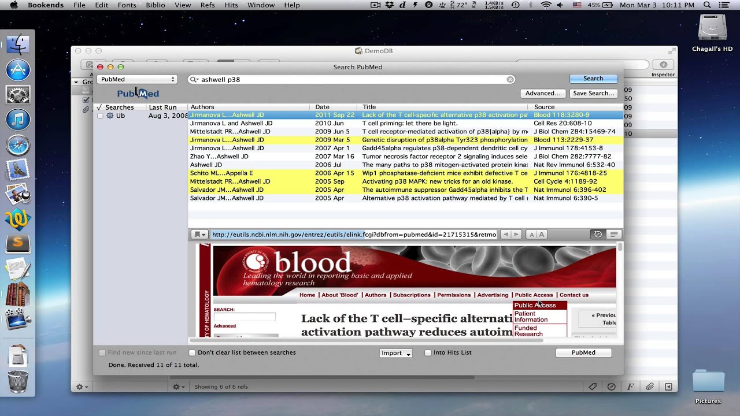The width and height of the screenshot is (740, 416).
Task: Open the Refs menu
Action: pyautogui.click(x=208, y=5)
